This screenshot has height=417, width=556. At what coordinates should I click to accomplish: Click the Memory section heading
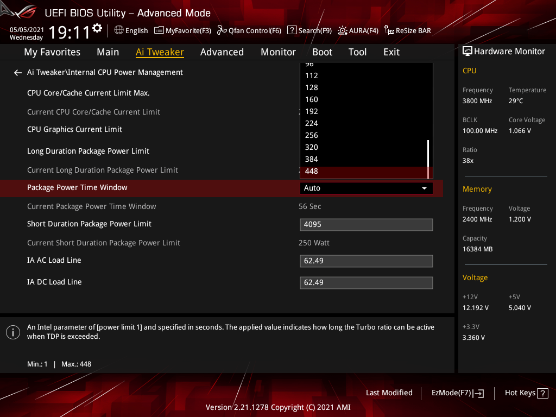pos(477,189)
